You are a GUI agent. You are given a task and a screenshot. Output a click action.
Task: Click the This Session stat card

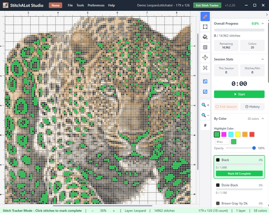(x=226, y=70)
